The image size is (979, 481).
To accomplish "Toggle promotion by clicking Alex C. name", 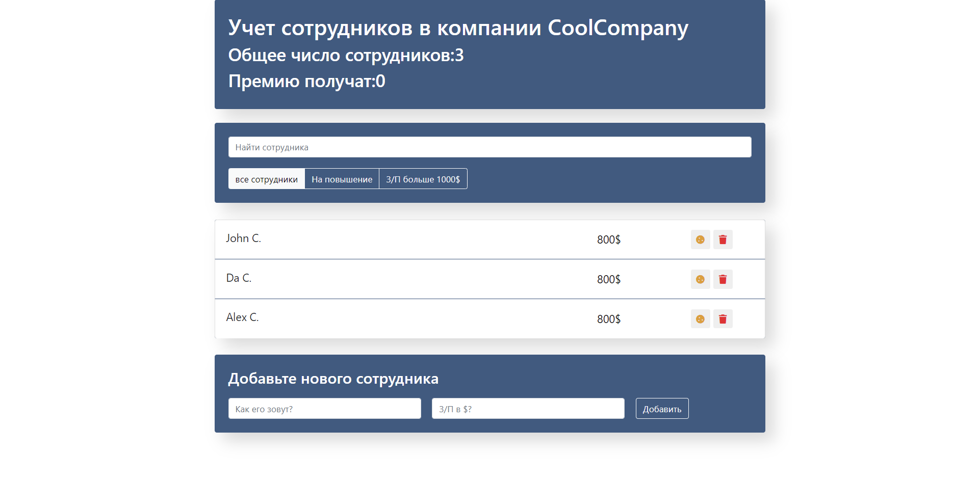I will point(243,317).
